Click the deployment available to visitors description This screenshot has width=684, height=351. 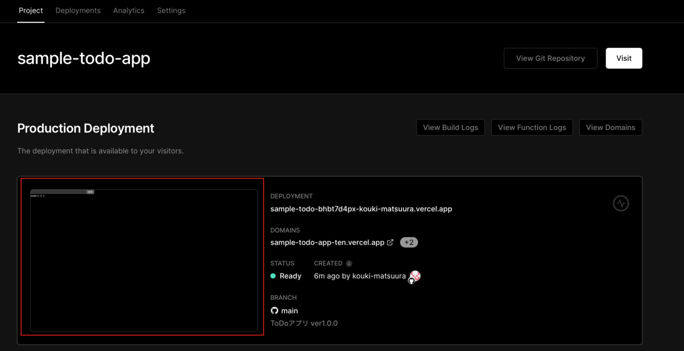pos(100,151)
